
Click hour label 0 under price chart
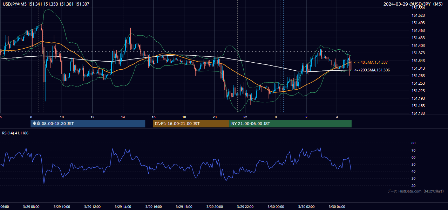click(276, 117)
